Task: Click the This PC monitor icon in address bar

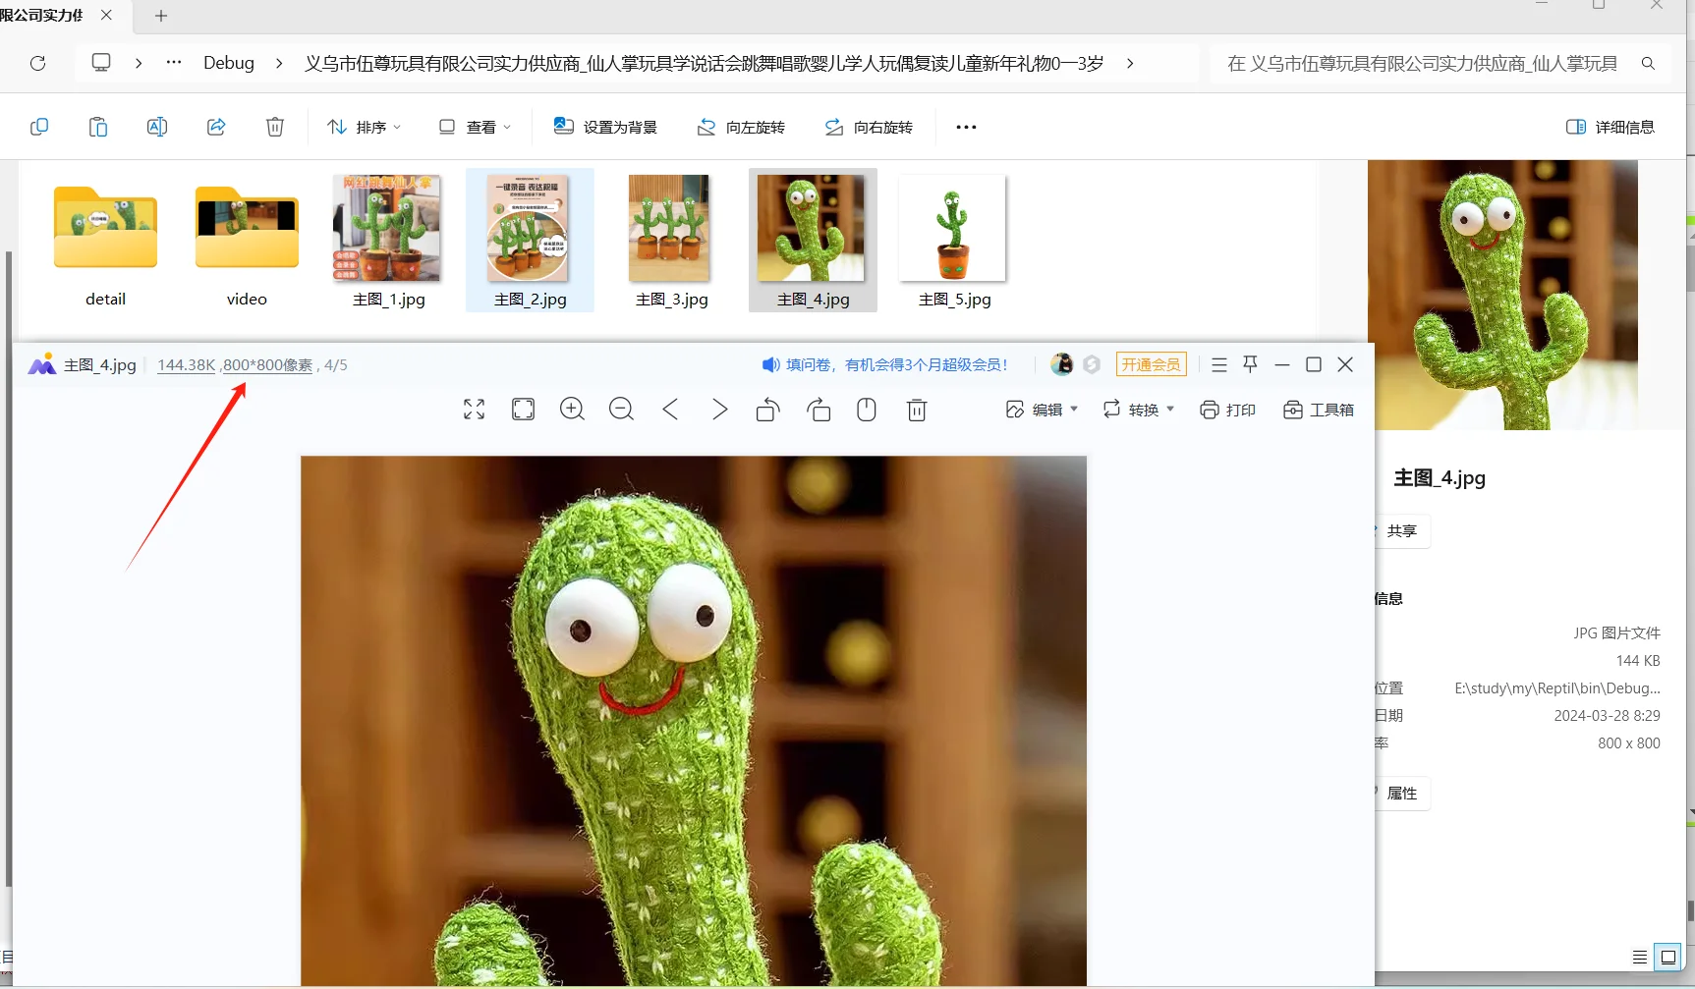Action: click(x=101, y=63)
